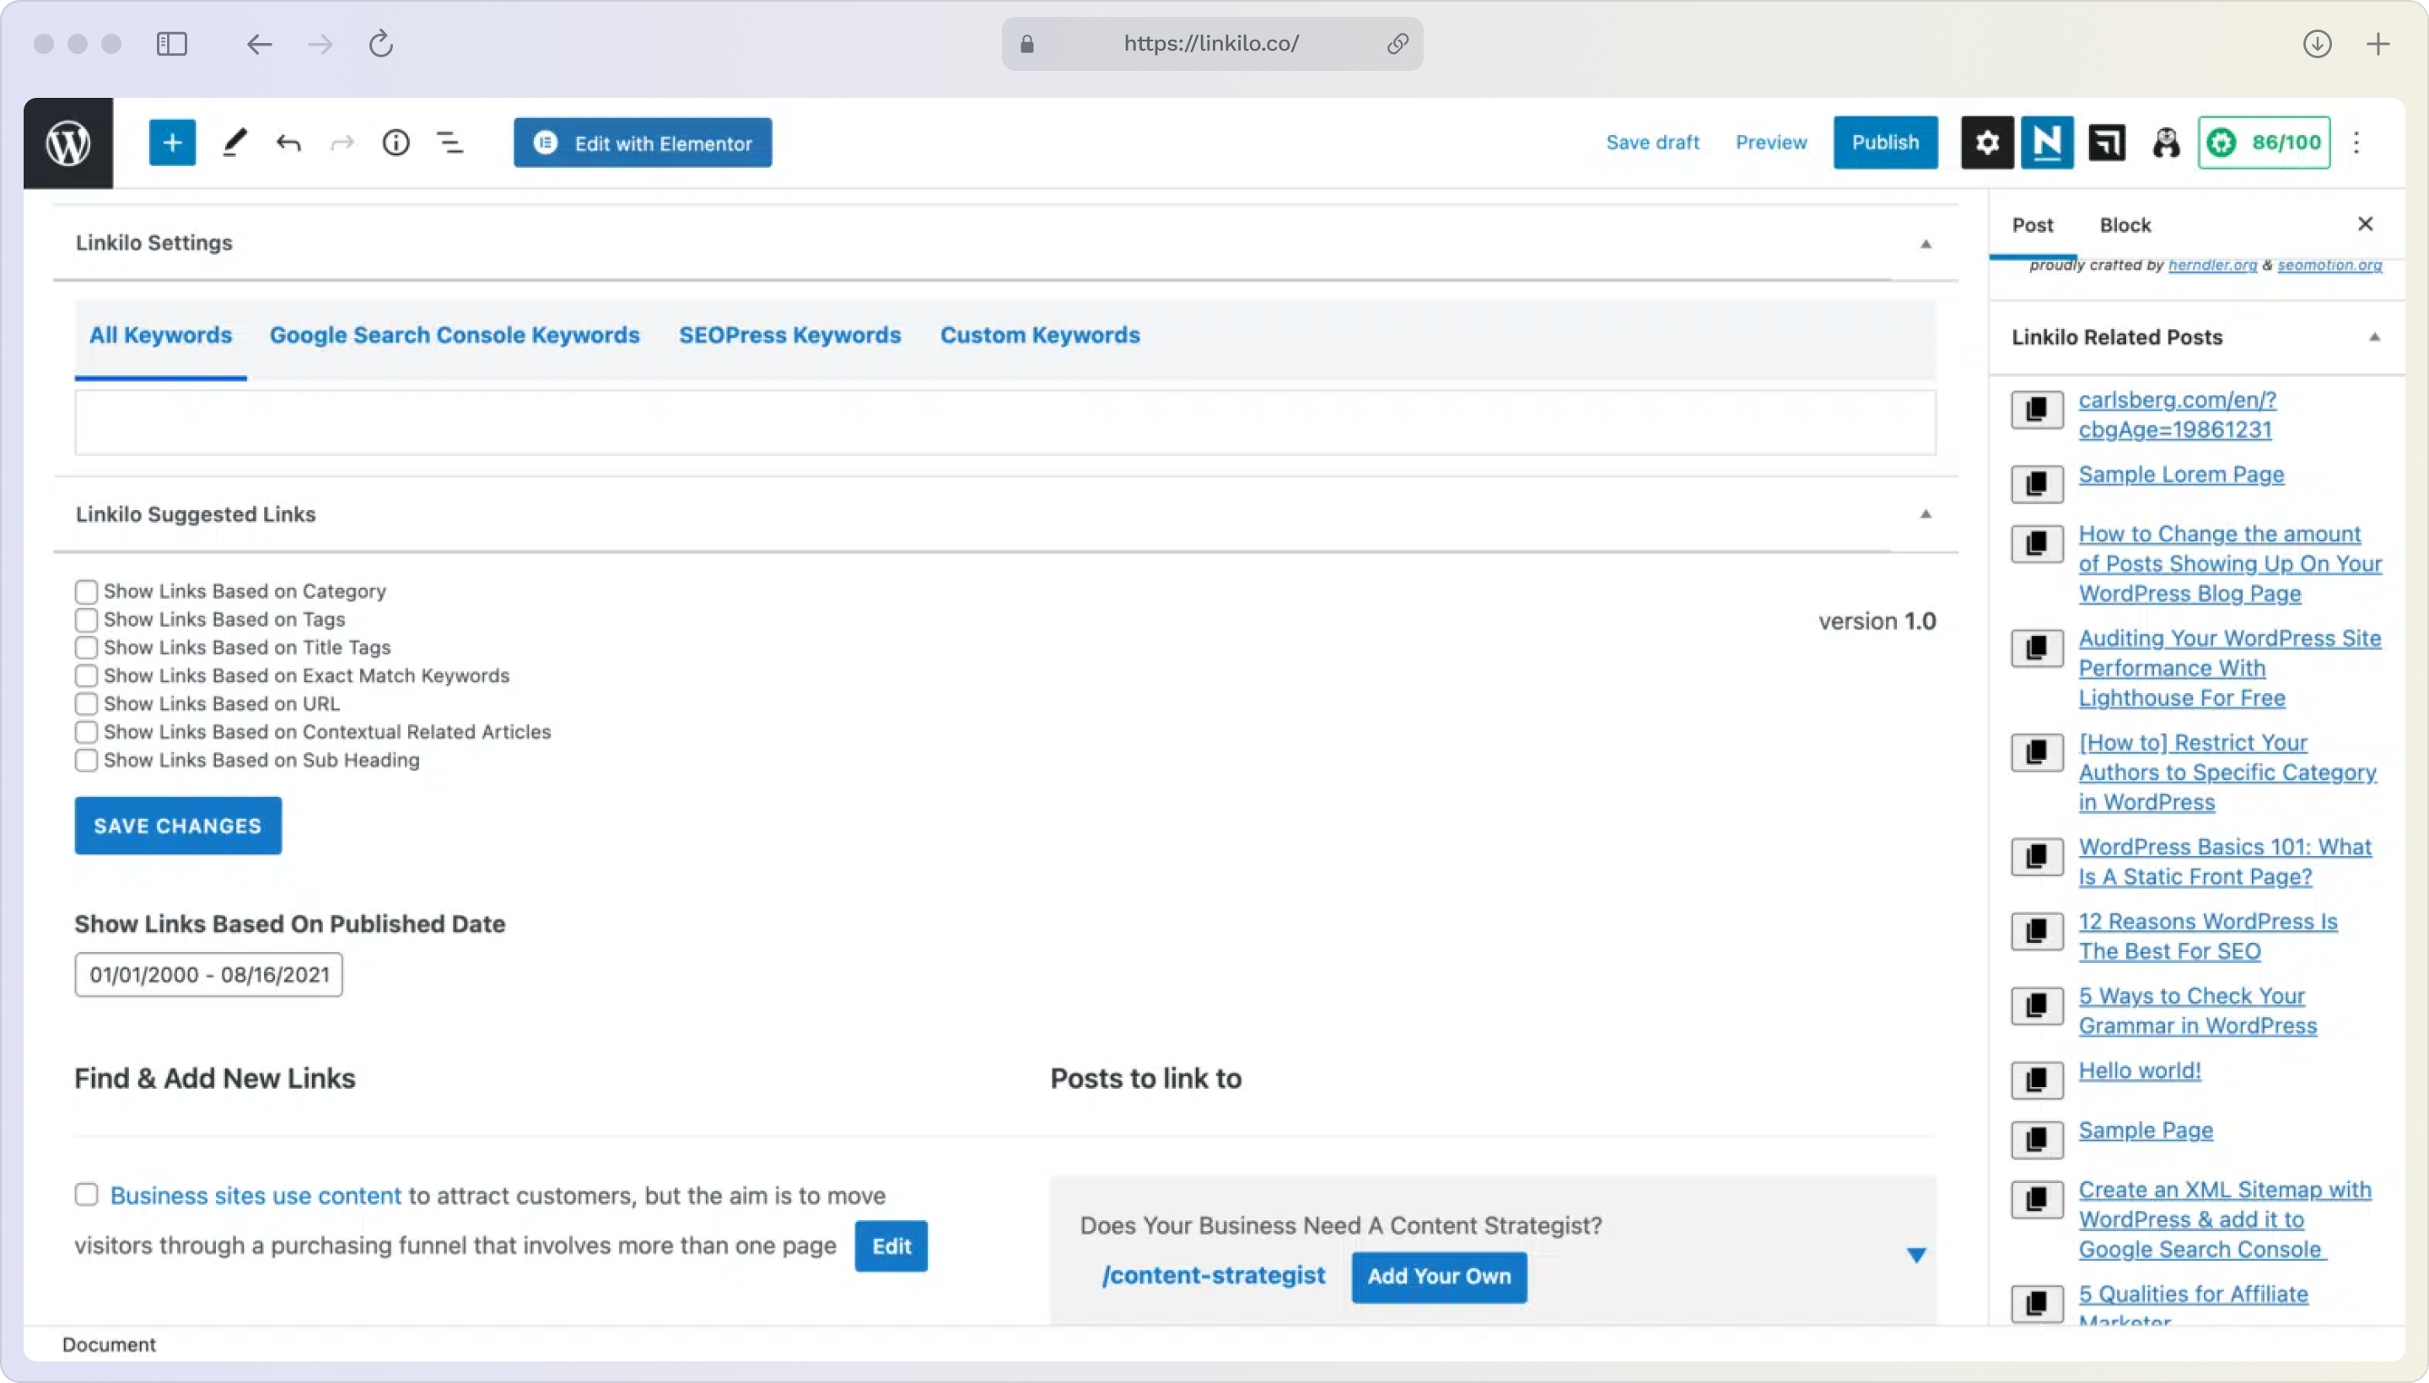This screenshot has width=2429, height=1383.
Task: Click the WordPress logo icon
Action: pos(68,143)
